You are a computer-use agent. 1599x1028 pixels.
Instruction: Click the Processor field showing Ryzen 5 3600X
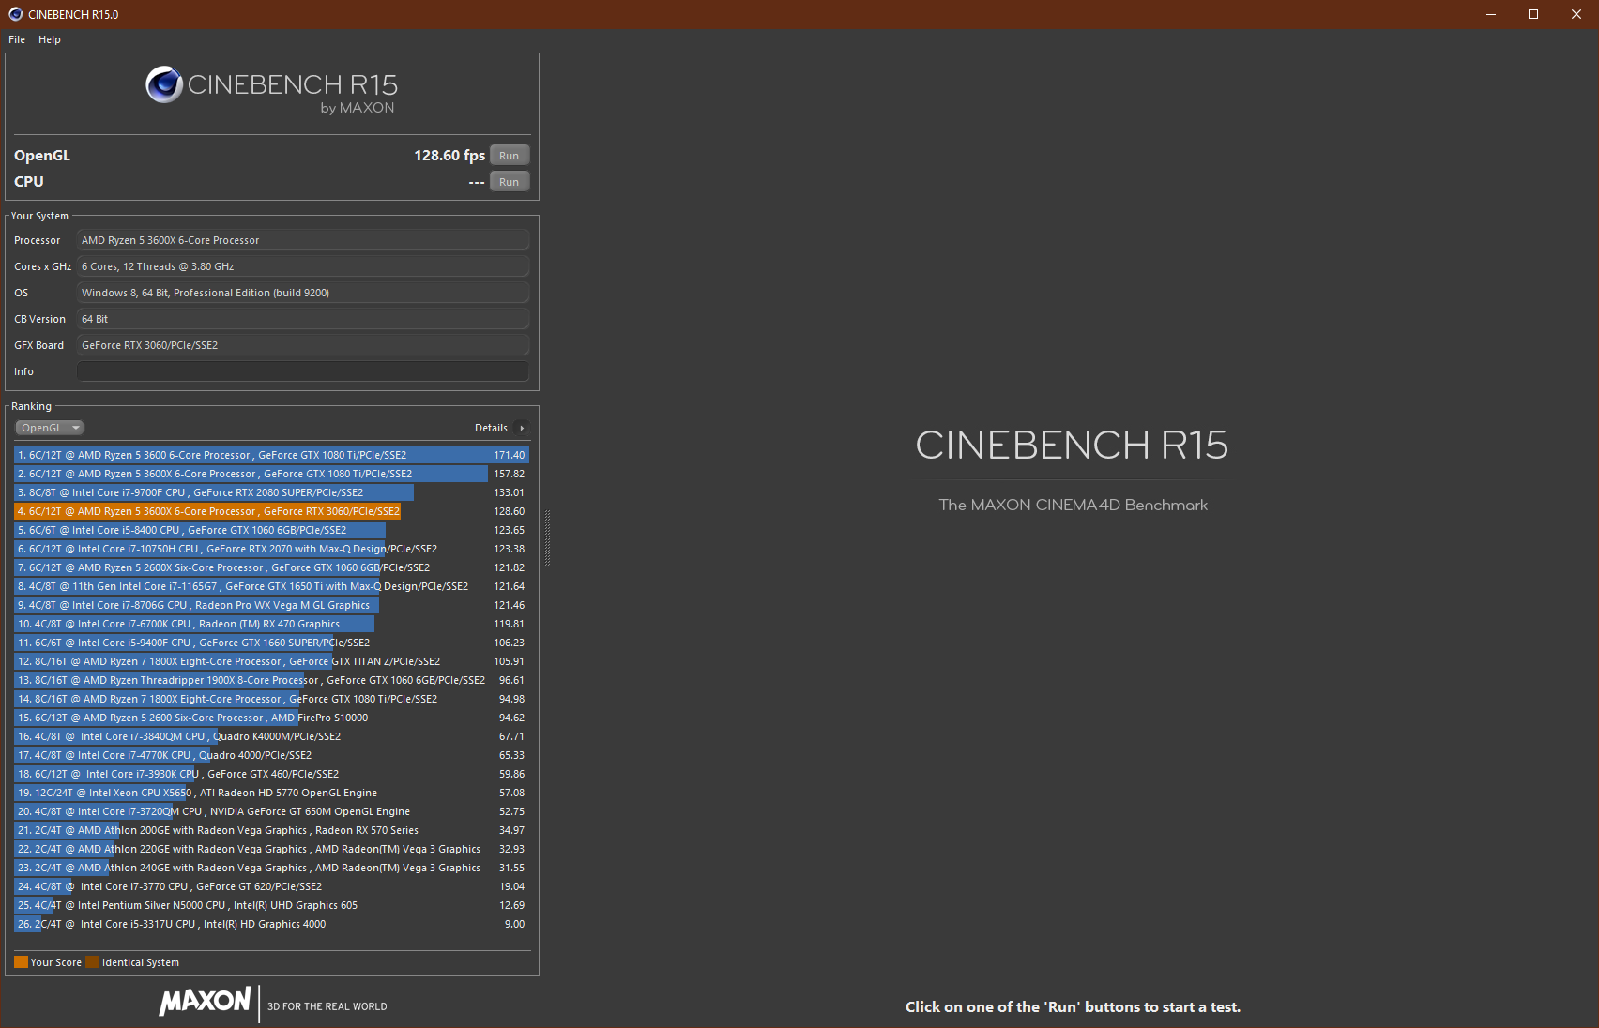(303, 240)
